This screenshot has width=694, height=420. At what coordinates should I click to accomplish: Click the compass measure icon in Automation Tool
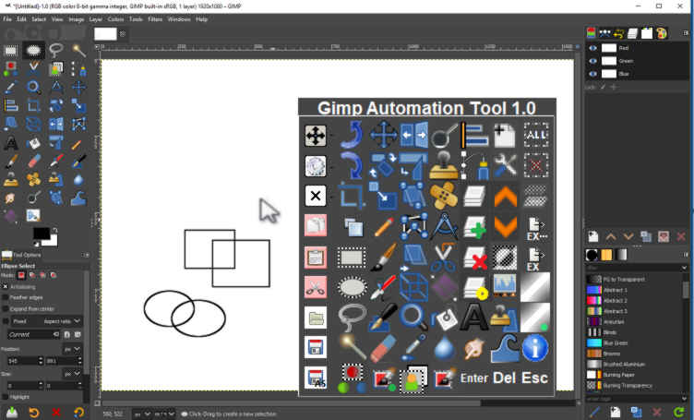[444, 226]
